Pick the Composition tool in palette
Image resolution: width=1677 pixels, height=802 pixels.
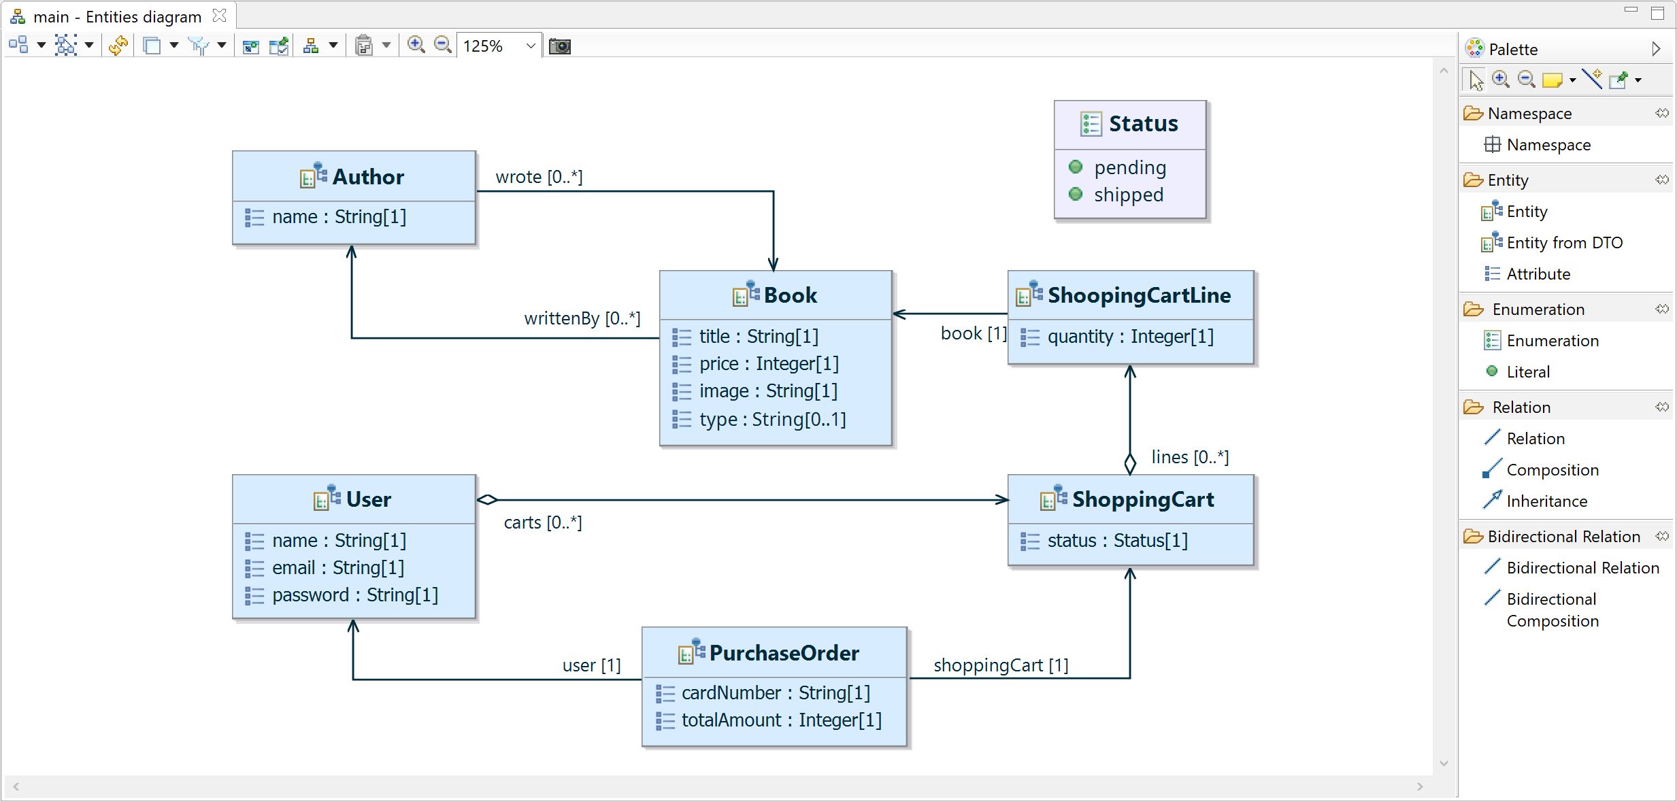1552,470
